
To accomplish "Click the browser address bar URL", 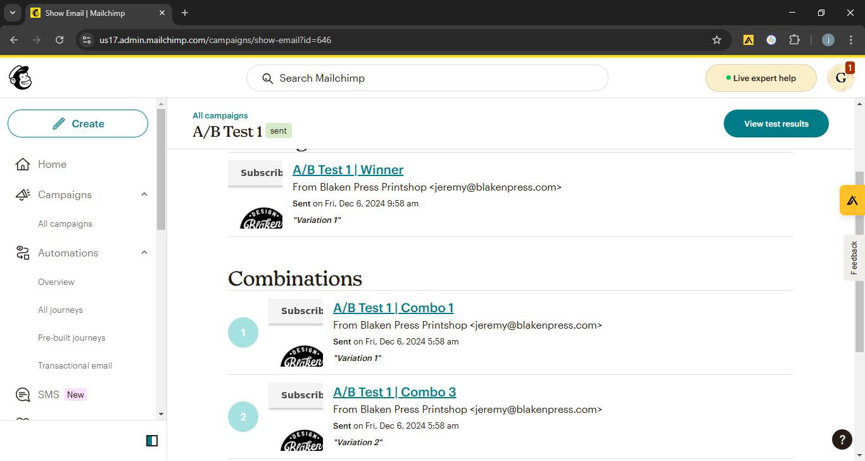I will point(215,40).
